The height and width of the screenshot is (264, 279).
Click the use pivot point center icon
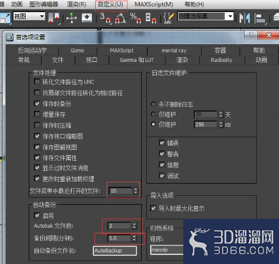point(54,18)
